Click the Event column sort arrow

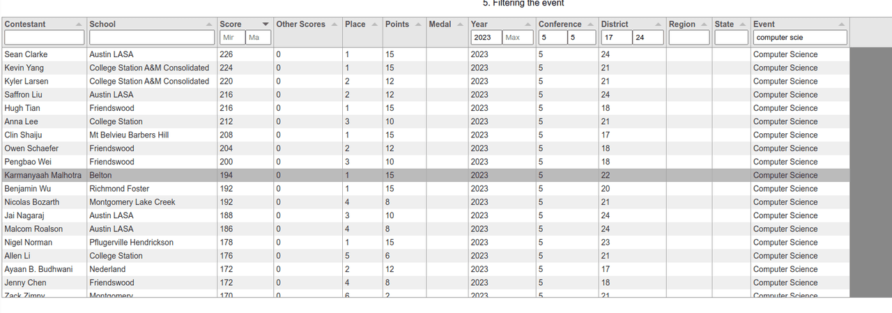tap(842, 24)
